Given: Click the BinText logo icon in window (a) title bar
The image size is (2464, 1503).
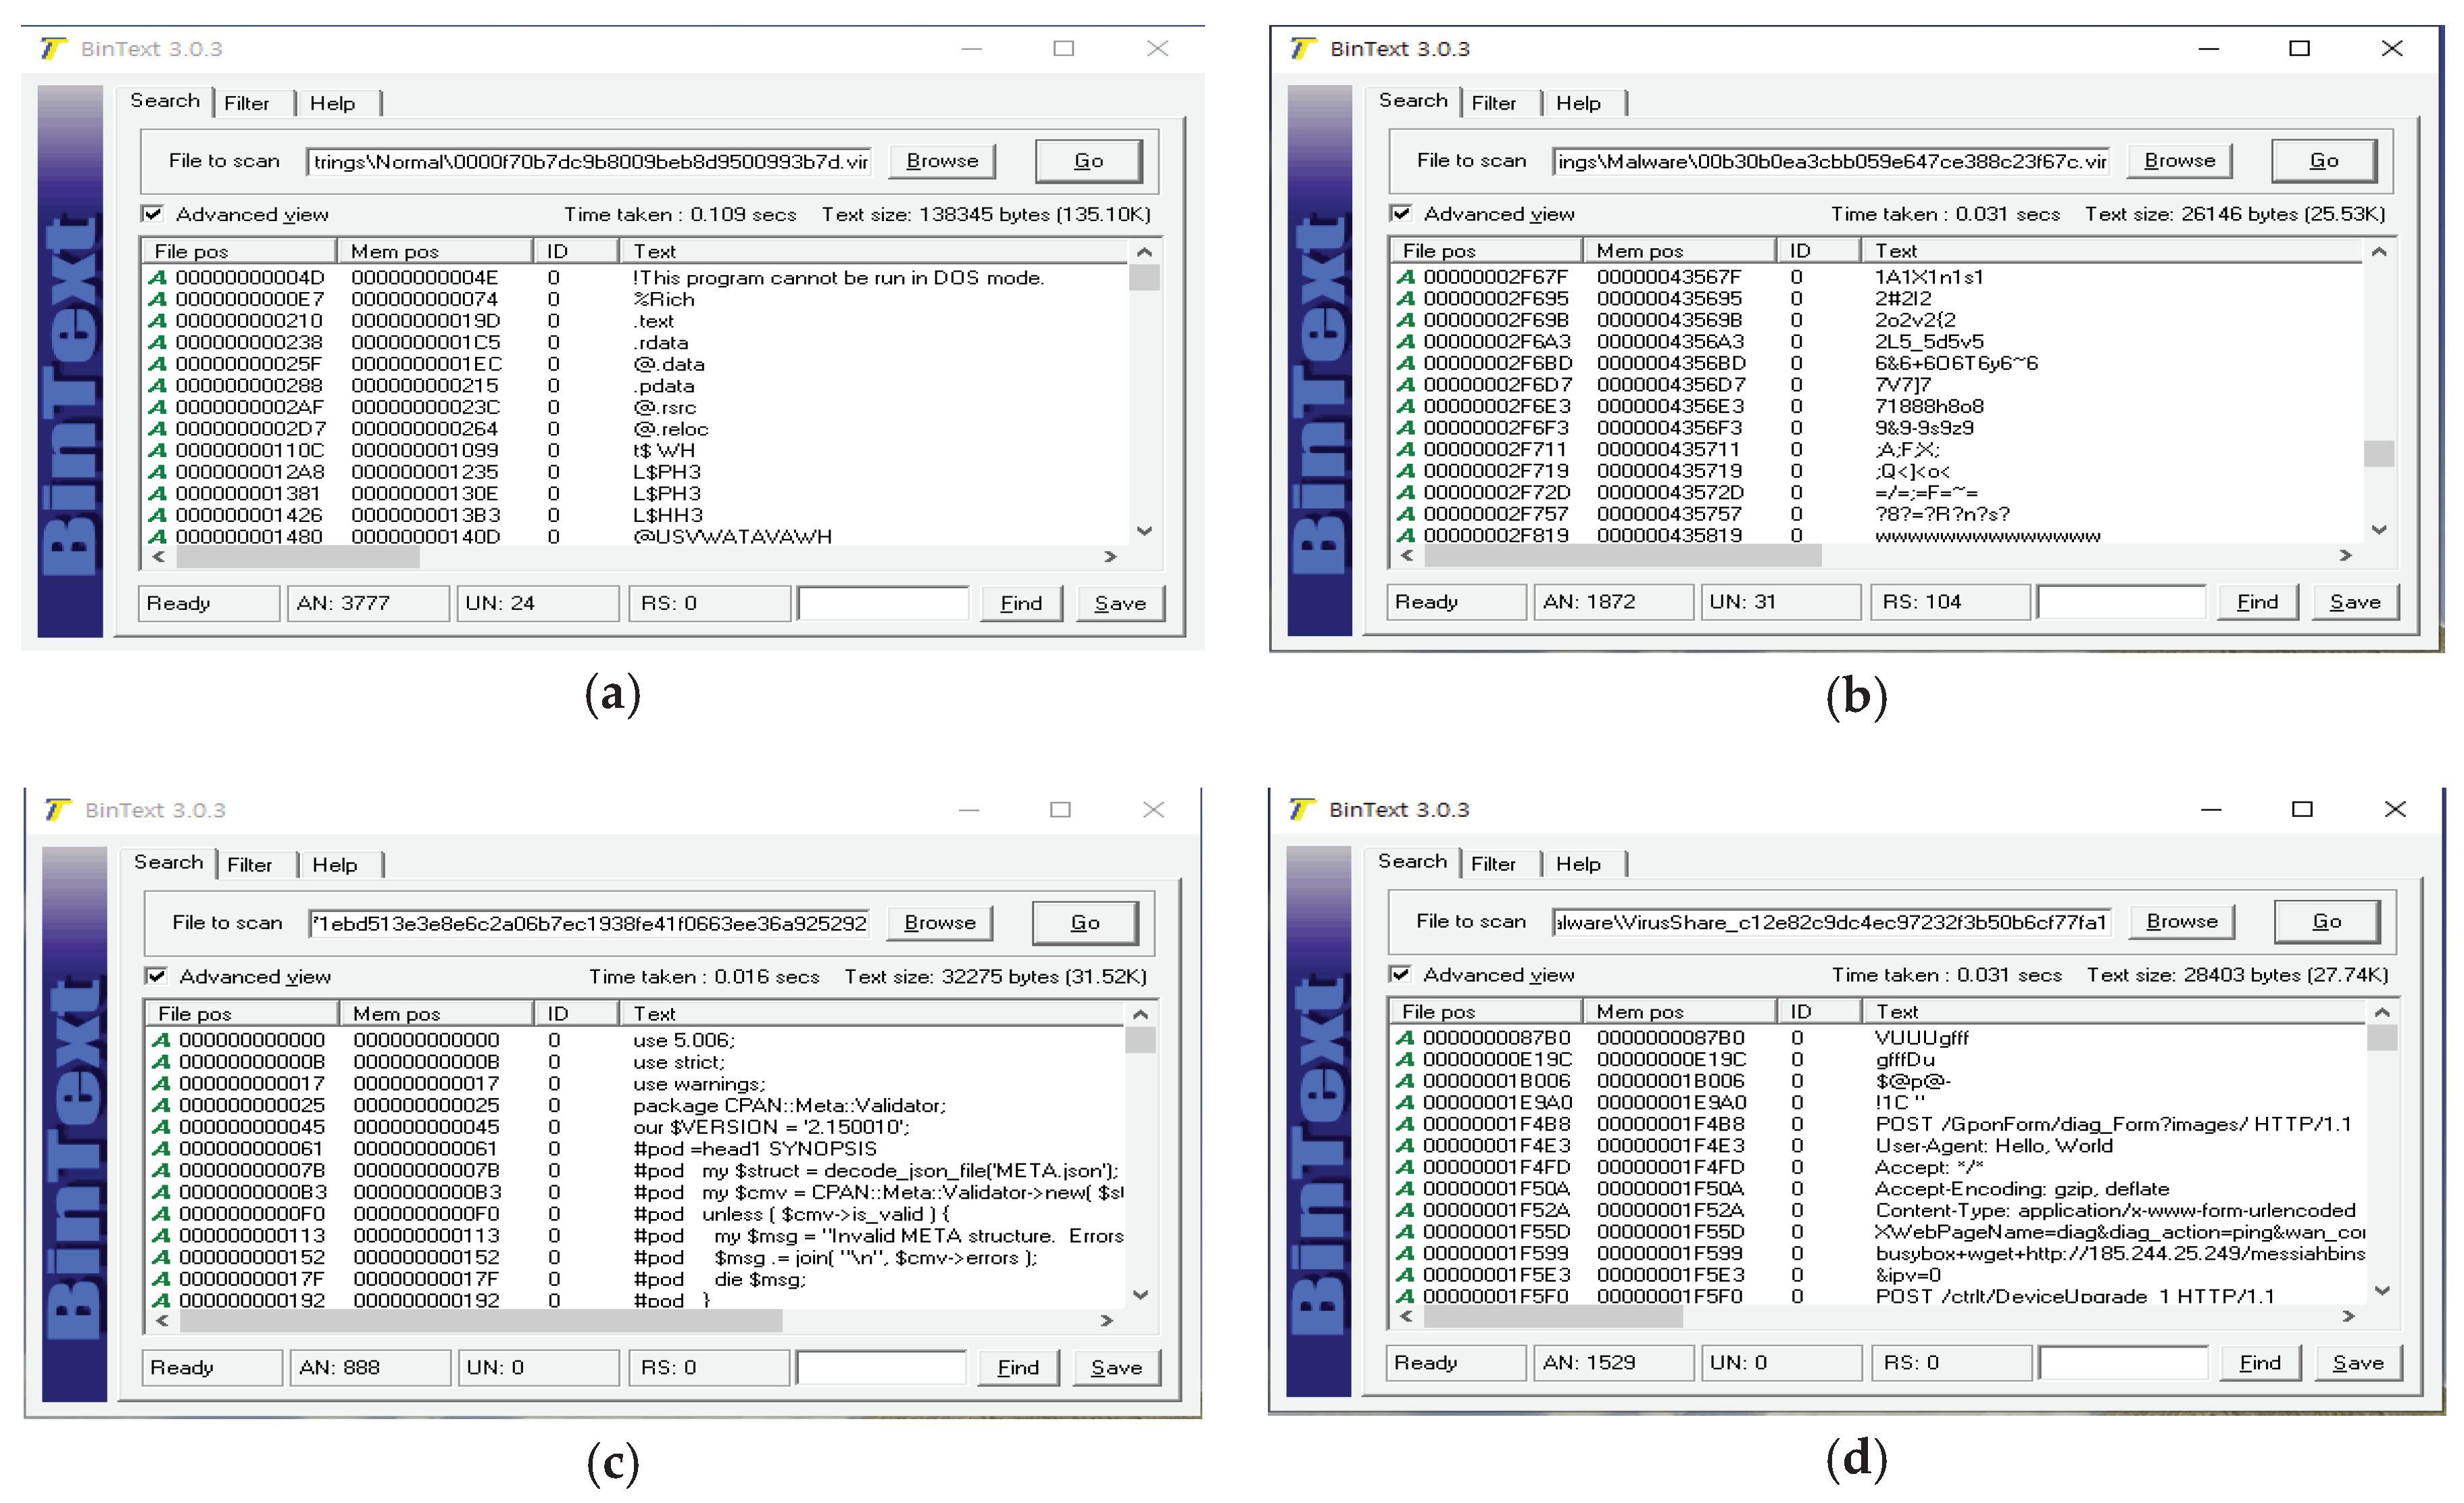Looking at the screenshot, I should coord(53,48).
